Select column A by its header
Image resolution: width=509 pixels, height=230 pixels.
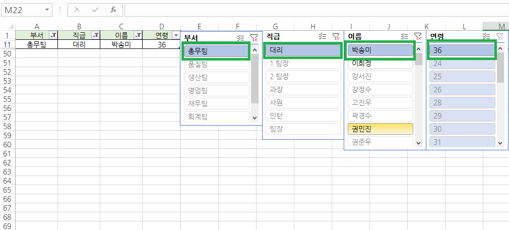(x=37, y=26)
